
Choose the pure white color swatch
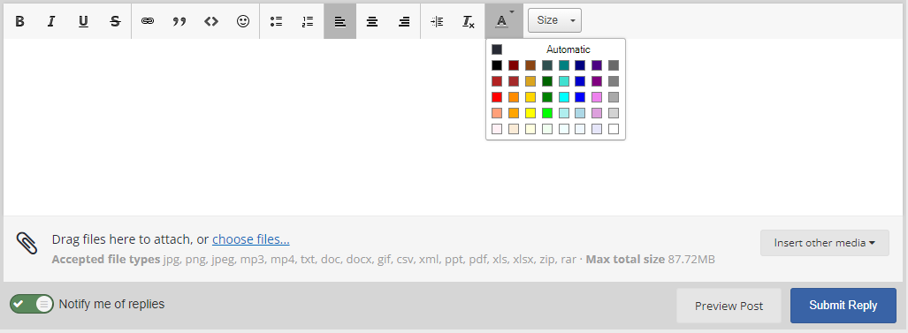click(614, 129)
